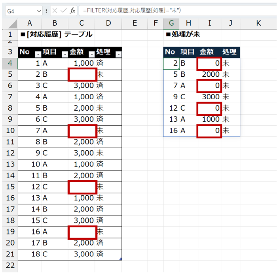
Task: Click the formula bar options dots icon
Action: pyautogui.click(x=47, y=11)
